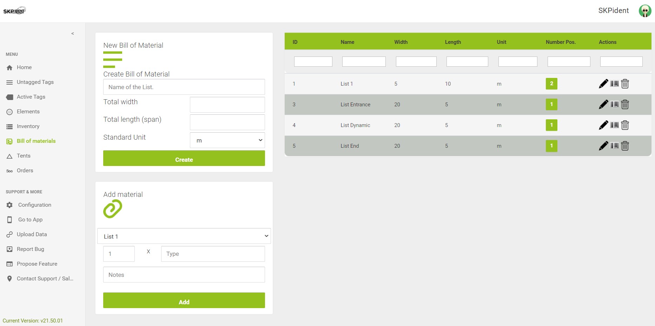Collapse the sidebar with the arrow
The image size is (655, 326).
pyautogui.click(x=73, y=34)
